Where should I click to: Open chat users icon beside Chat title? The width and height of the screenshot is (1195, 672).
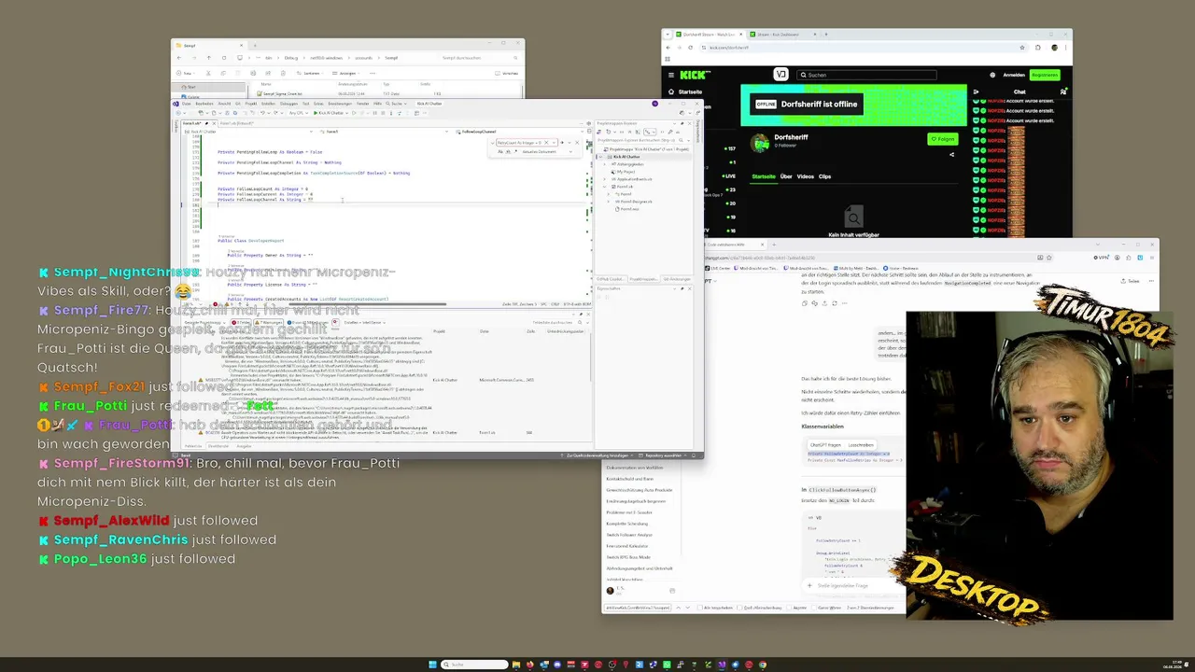point(1063,91)
